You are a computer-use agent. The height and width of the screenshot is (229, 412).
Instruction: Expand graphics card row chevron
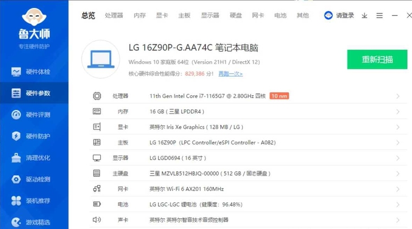click(x=398, y=128)
